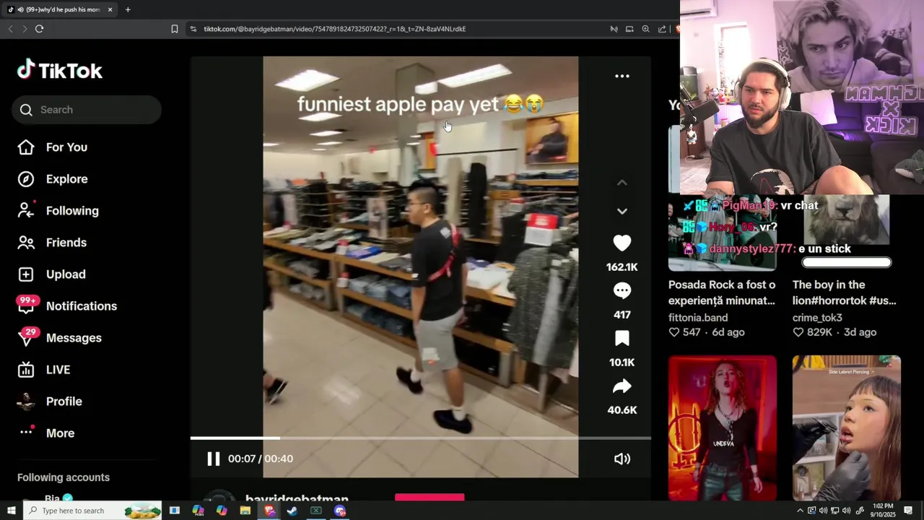Share the video with the arrow
The width and height of the screenshot is (924, 520).
tap(622, 386)
